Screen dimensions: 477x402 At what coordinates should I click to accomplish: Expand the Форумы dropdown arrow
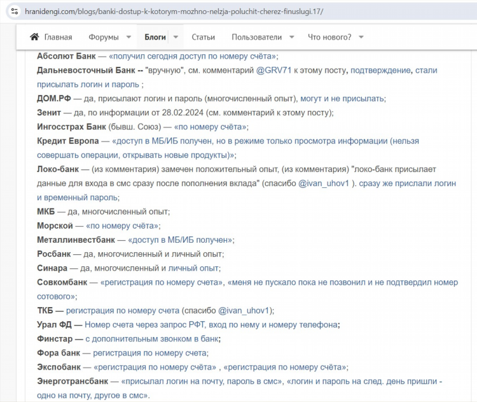[128, 37]
